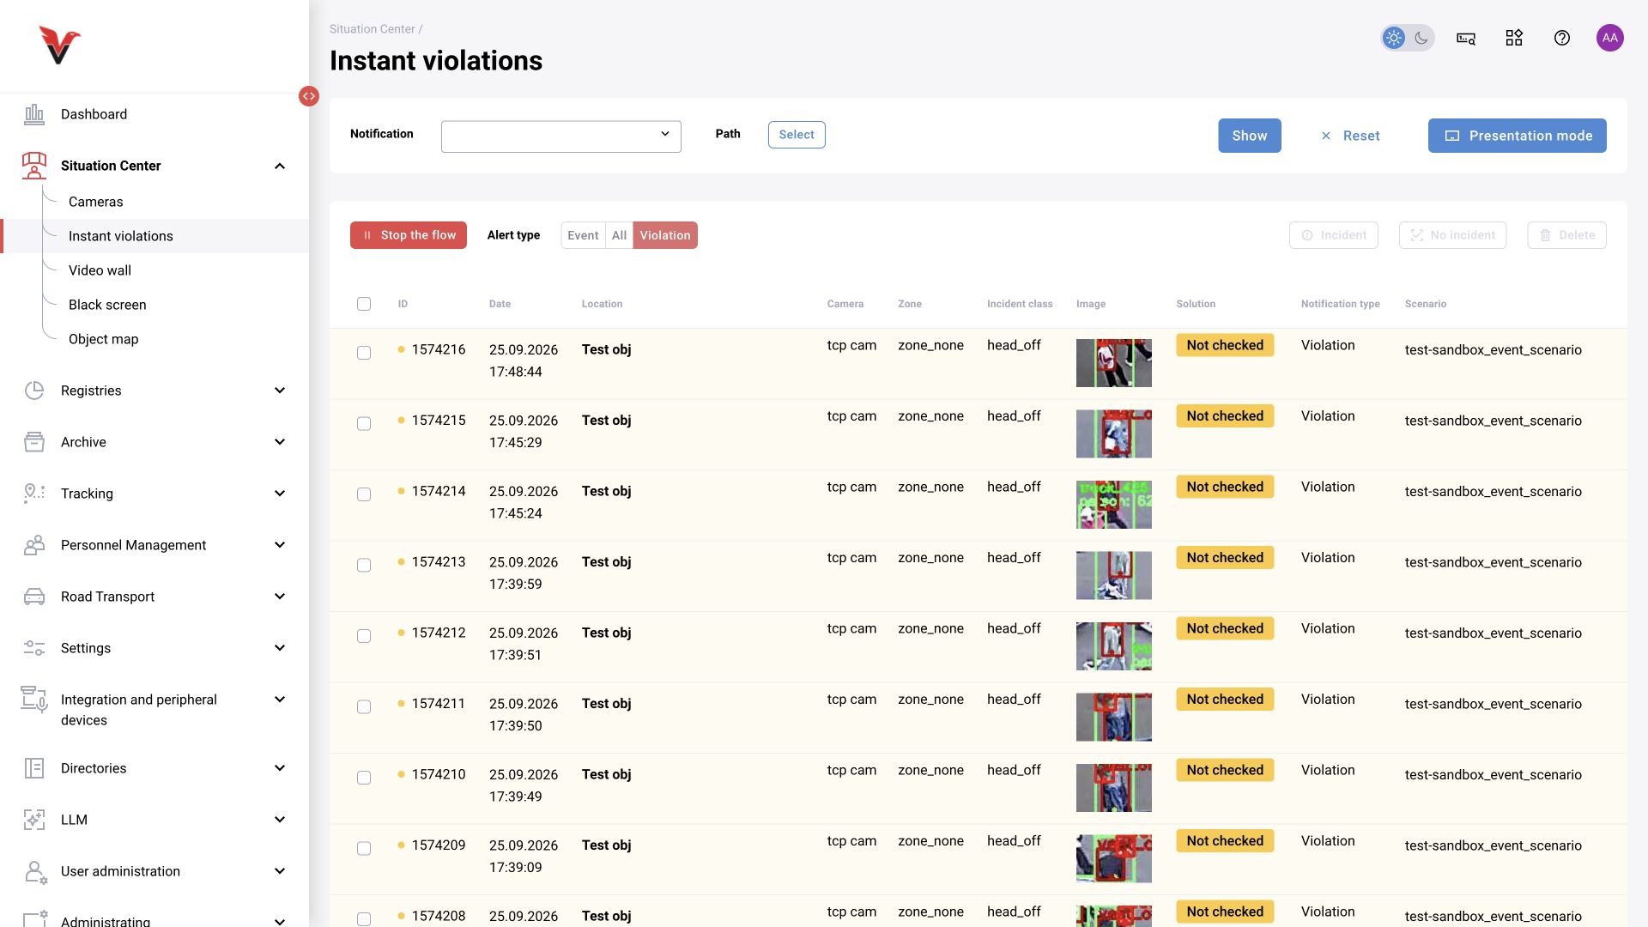The width and height of the screenshot is (1648, 927).
Task: Open image thumbnail for row 1574212
Action: (1114, 646)
